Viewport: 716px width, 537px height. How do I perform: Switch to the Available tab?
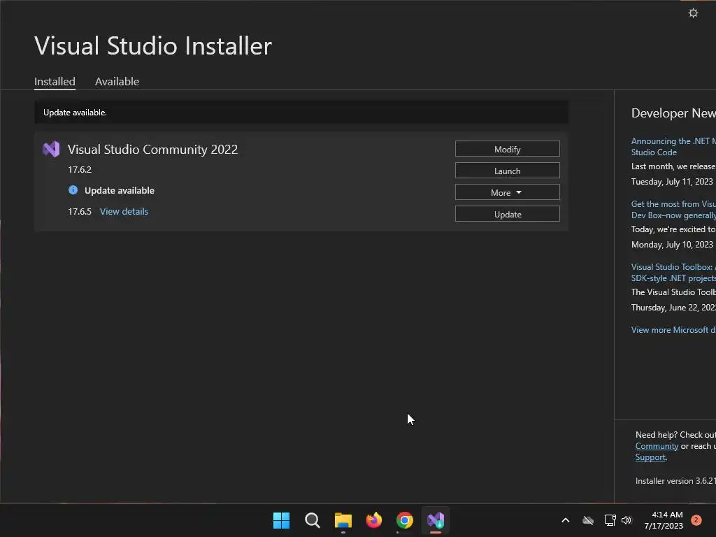coord(117,82)
